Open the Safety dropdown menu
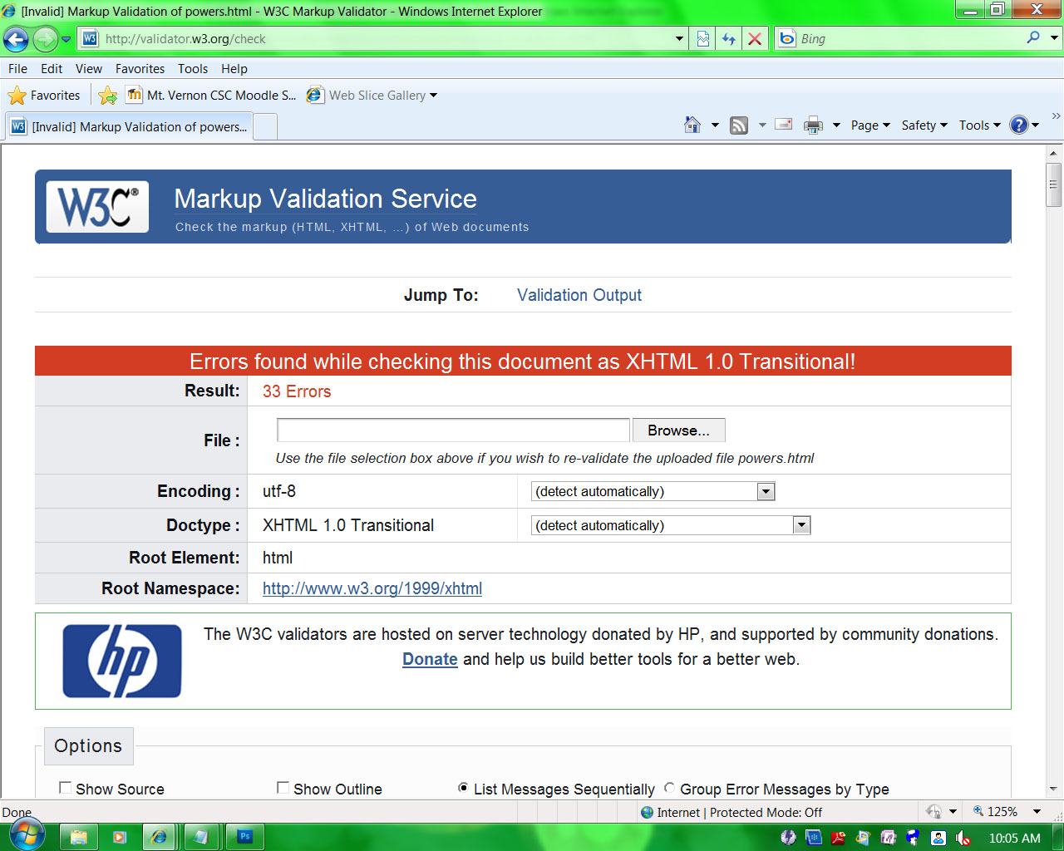Image resolution: width=1064 pixels, height=851 pixels. [x=924, y=125]
